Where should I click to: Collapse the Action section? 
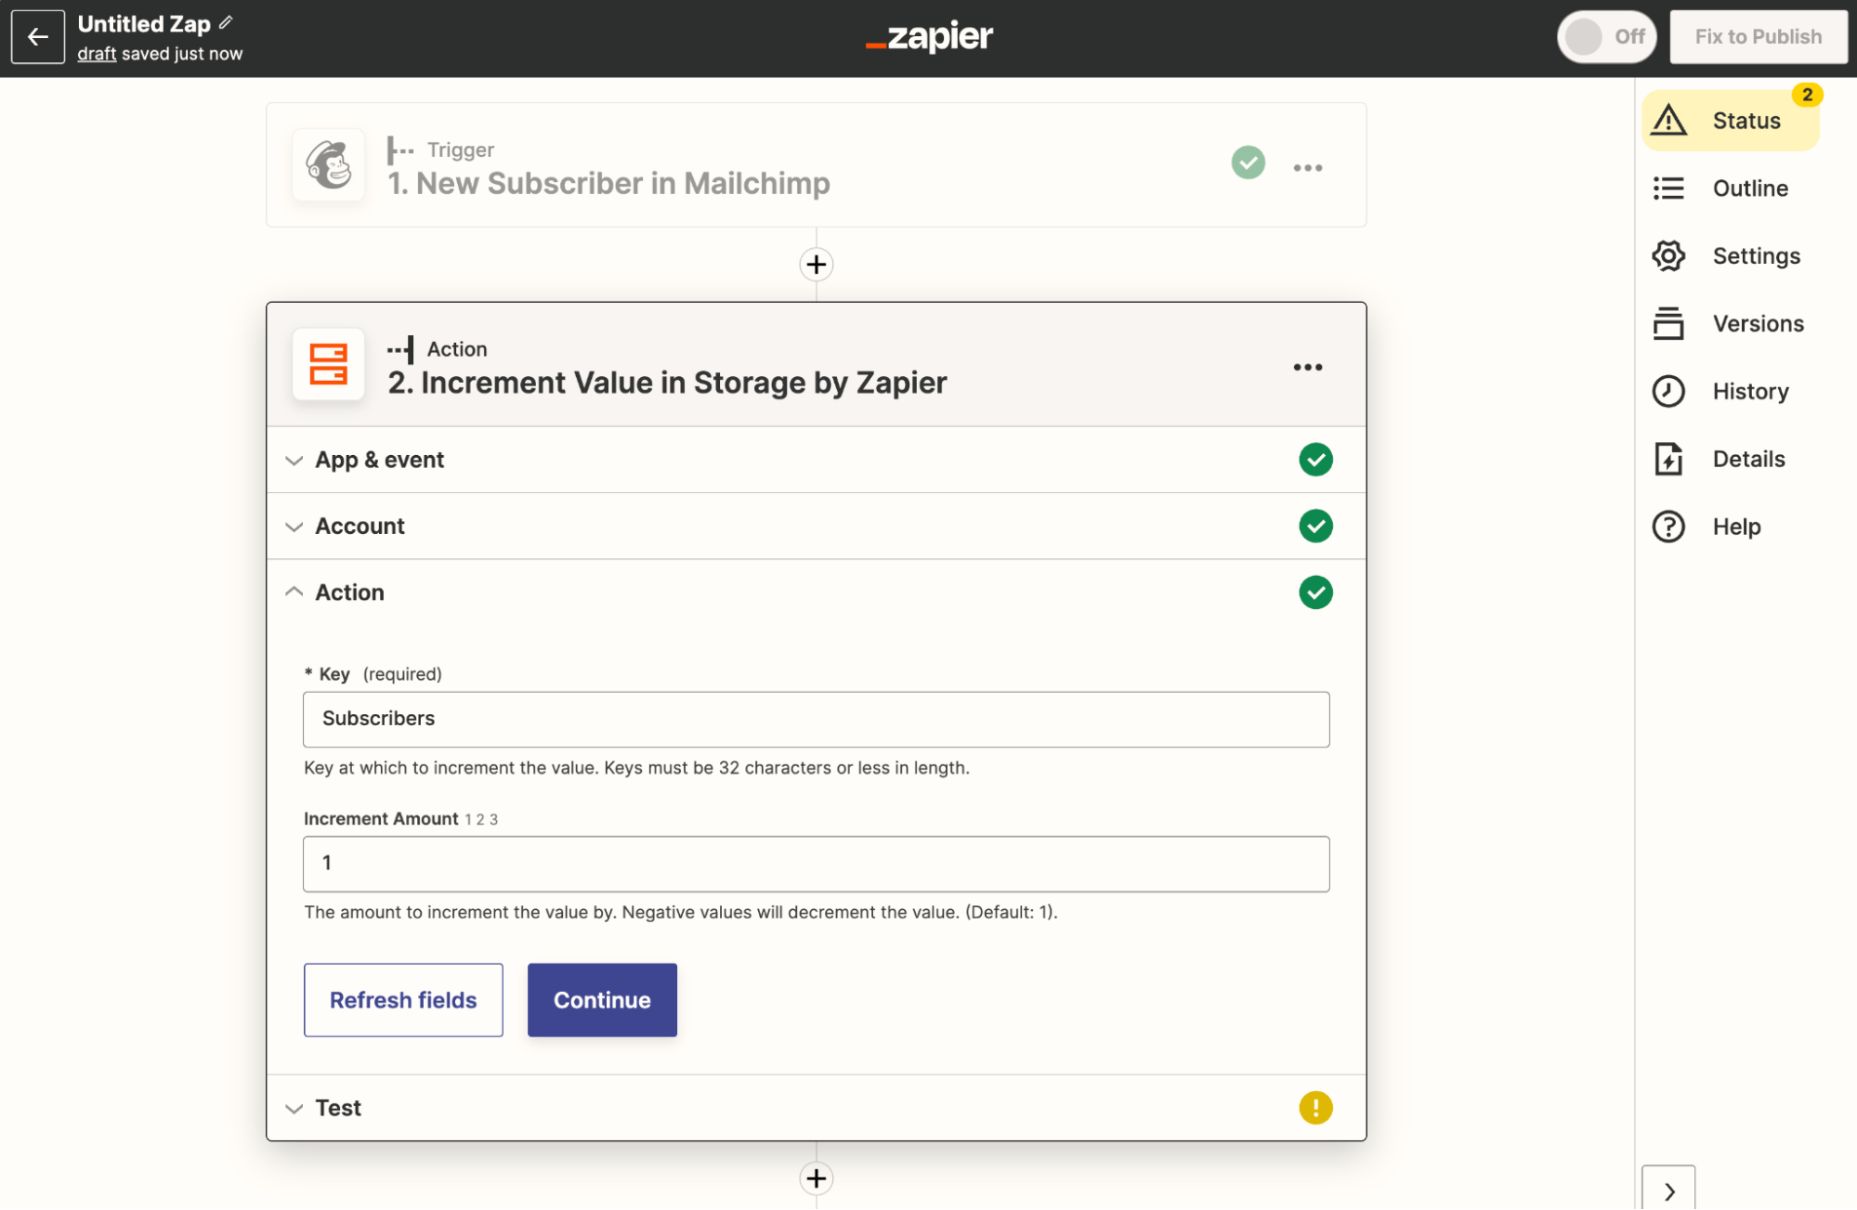pyautogui.click(x=816, y=592)
